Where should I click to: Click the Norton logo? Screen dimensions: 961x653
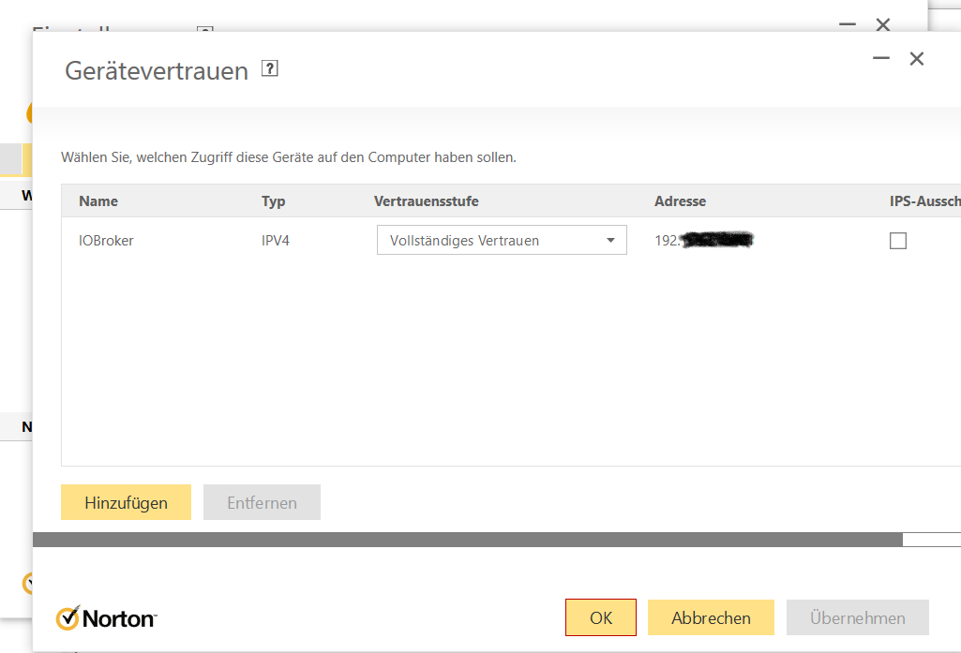[x=106, y=618]
